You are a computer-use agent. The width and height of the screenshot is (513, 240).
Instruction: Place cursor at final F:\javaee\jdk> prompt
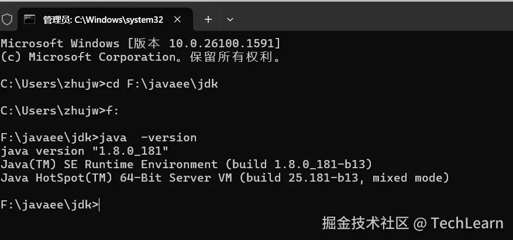tap(99, 205)
